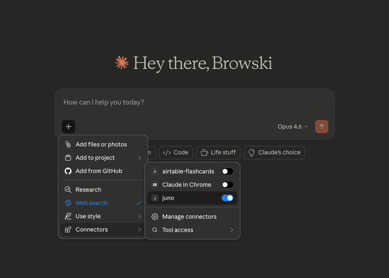Click the Claude's choice button

(x=274, y=152)
